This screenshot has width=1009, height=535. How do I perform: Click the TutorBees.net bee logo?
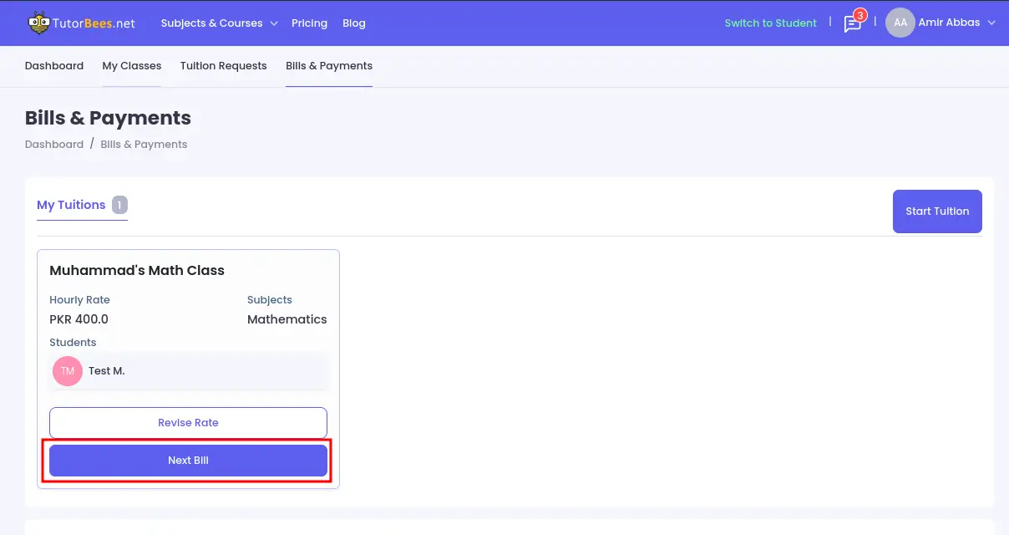38,23
